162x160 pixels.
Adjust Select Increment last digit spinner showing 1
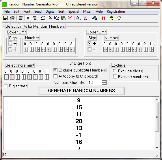47,77
